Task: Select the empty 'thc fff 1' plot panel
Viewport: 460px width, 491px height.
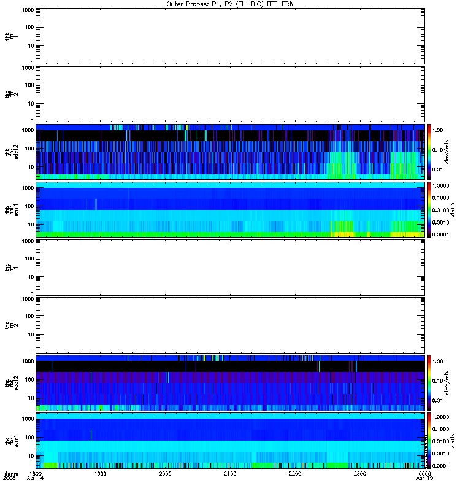Action: [230, 267]
